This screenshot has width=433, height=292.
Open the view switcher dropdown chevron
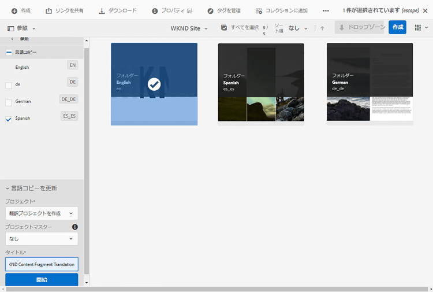point(427,28)
